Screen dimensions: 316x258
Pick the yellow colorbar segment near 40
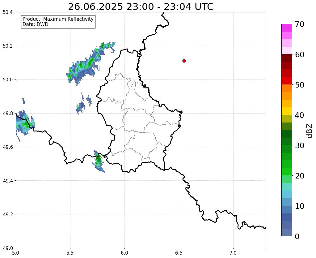point(287,111)
